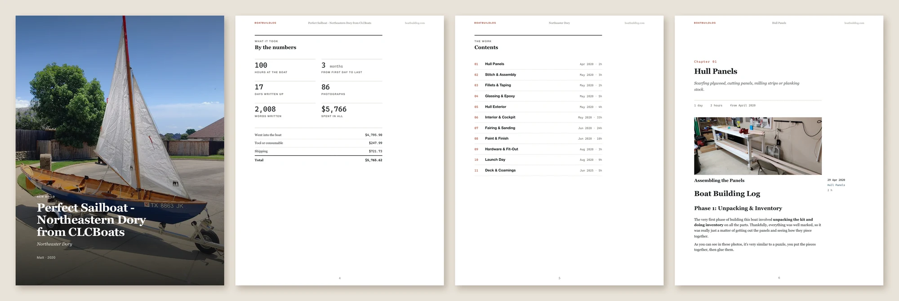Viewport: 899px width, 301px height.
Task: Click the "3 months" statistic
Action: 332,66
